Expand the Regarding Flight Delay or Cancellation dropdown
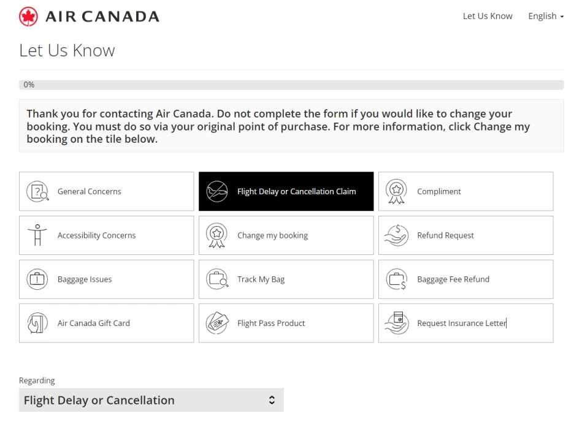 point(151,400)
